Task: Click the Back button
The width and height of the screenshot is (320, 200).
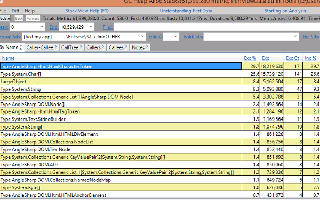Action: pyautogui.click(x=19, y=18)
